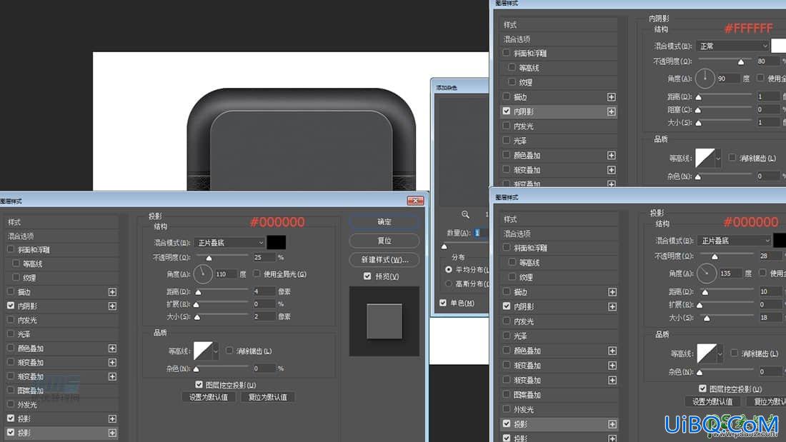Enable 等高线 checkbox in upper-right Inner Shadow dialog
Viewport: 786px width, 442px height.
(x=512, y=67)
